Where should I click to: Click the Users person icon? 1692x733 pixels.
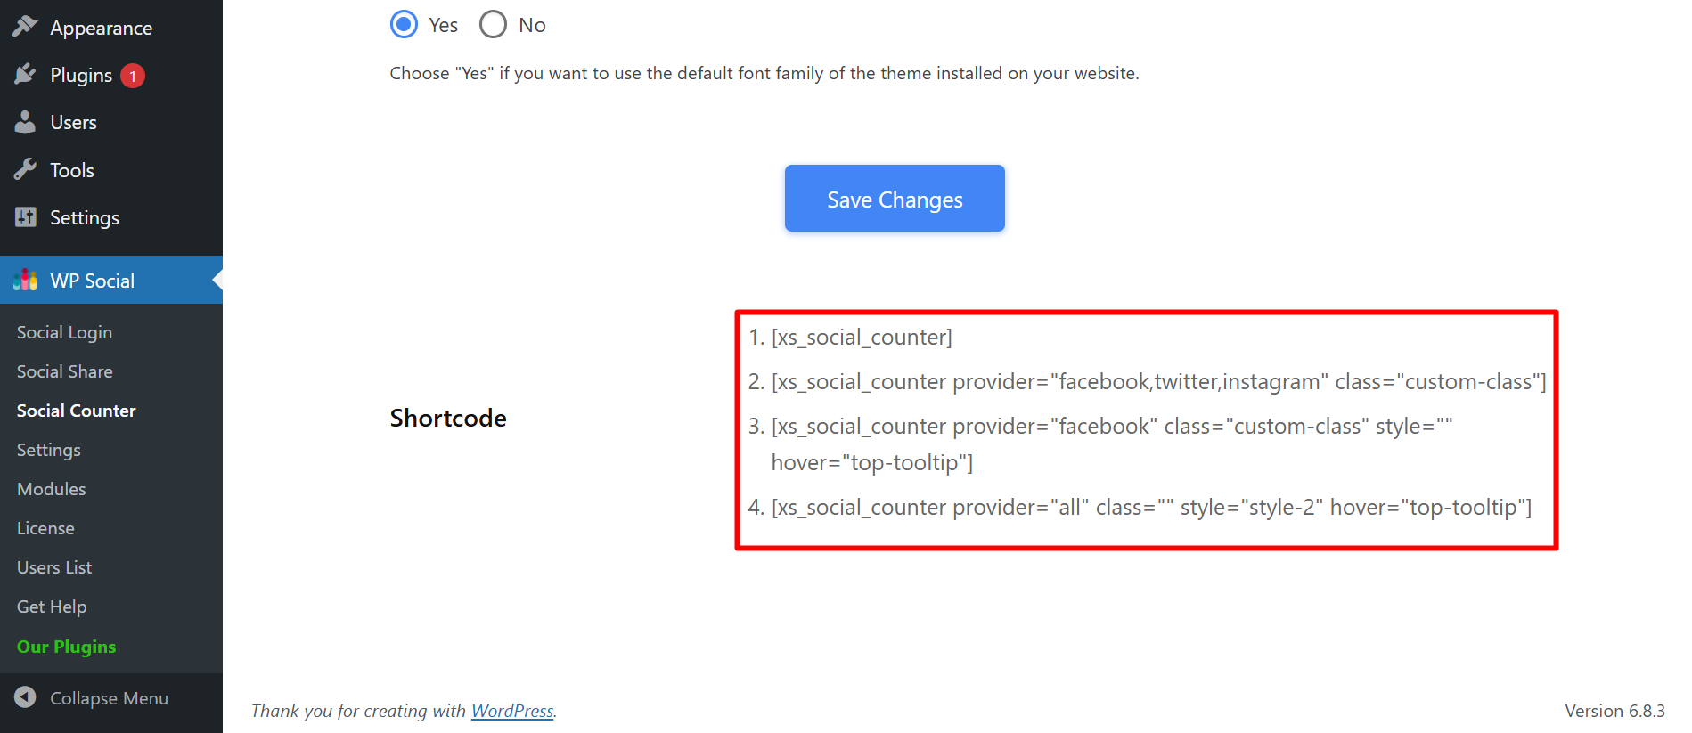[25, 122]
